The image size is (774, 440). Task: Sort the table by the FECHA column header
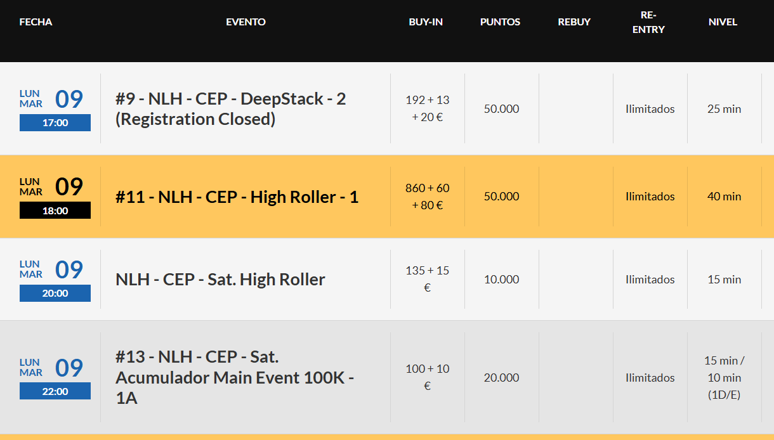36,22
